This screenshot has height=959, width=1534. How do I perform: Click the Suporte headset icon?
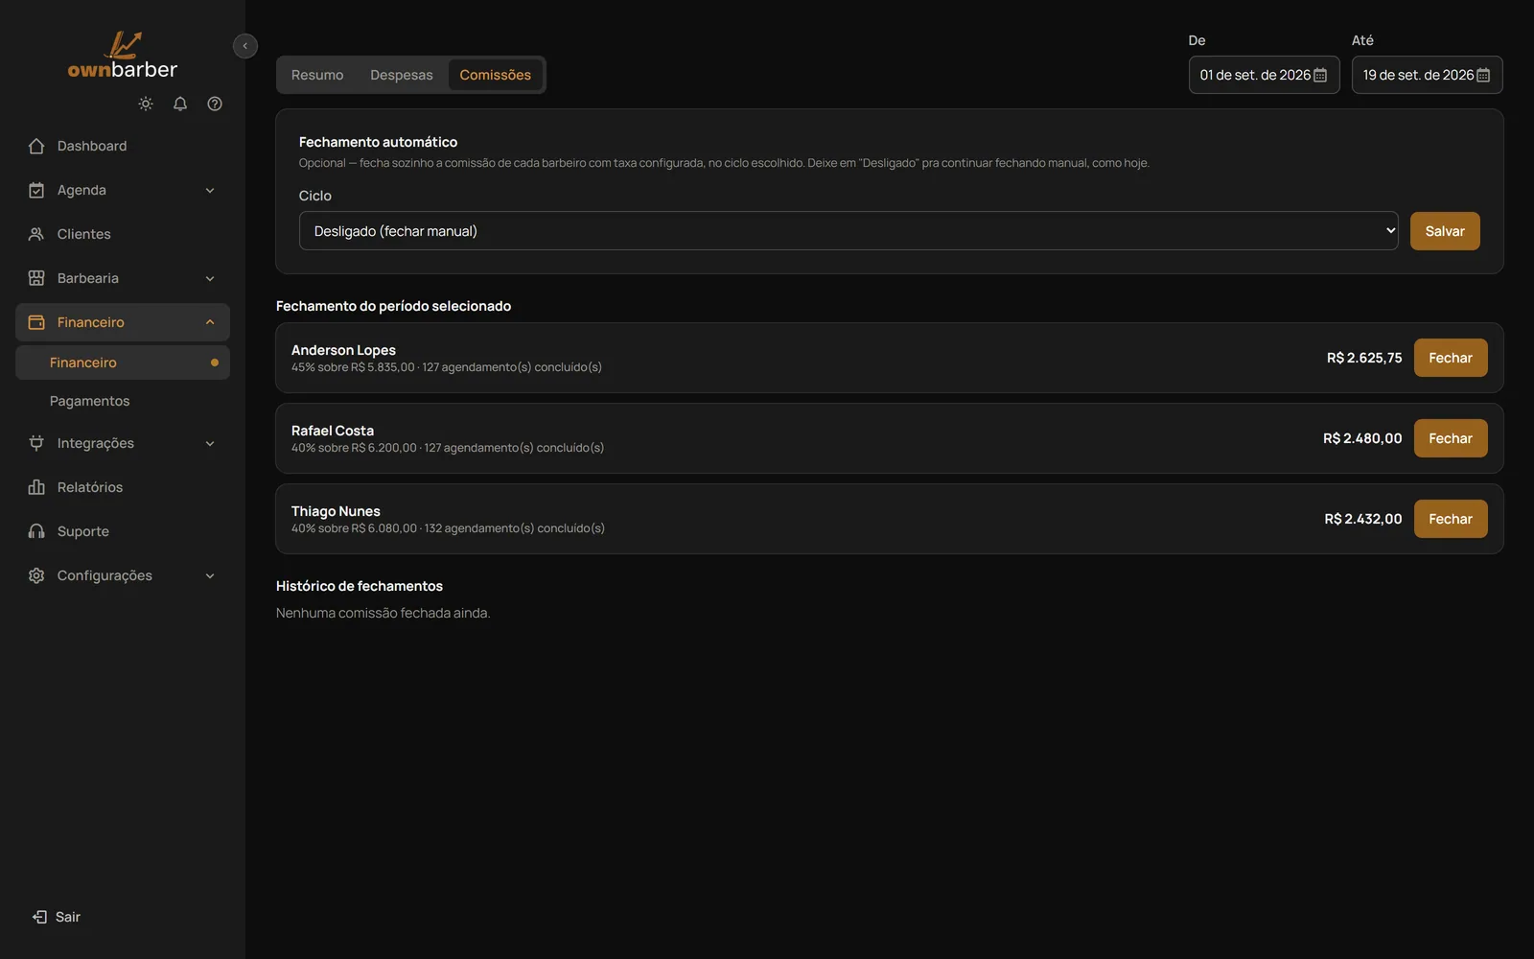36,531
